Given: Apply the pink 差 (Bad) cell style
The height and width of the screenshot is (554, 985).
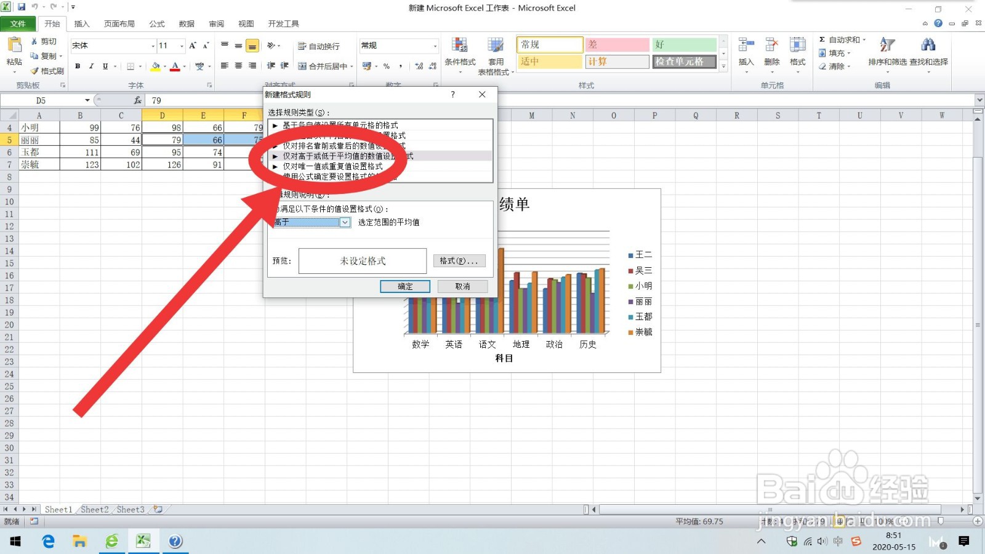Looking at the screenshot, I should coord(617,45).
